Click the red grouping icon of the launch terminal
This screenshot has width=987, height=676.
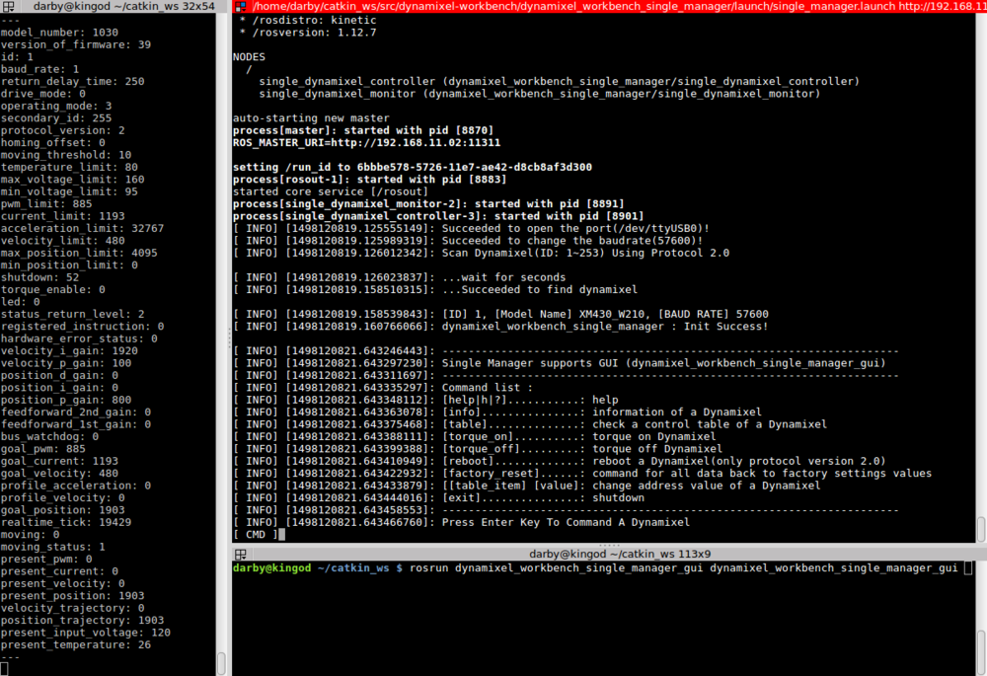(240, 6)
